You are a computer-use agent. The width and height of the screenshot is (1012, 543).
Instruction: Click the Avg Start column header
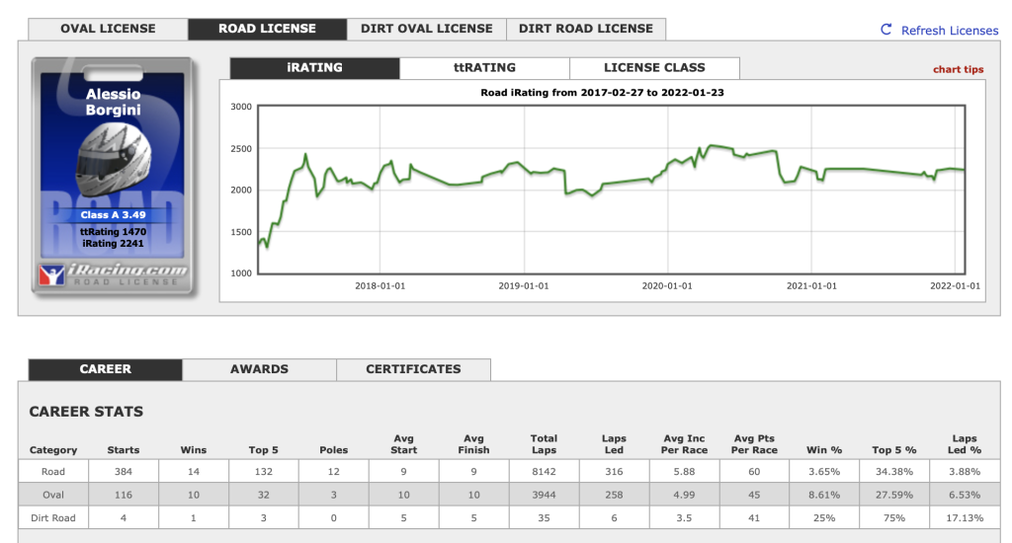403,444
